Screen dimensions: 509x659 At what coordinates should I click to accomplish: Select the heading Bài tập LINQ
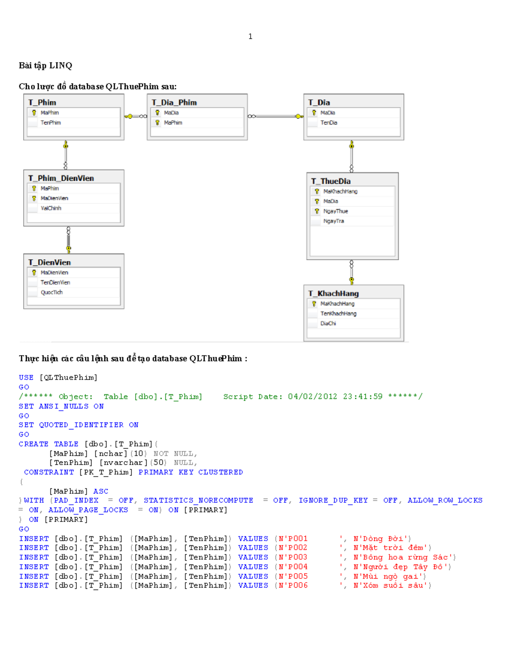(45, 65)
